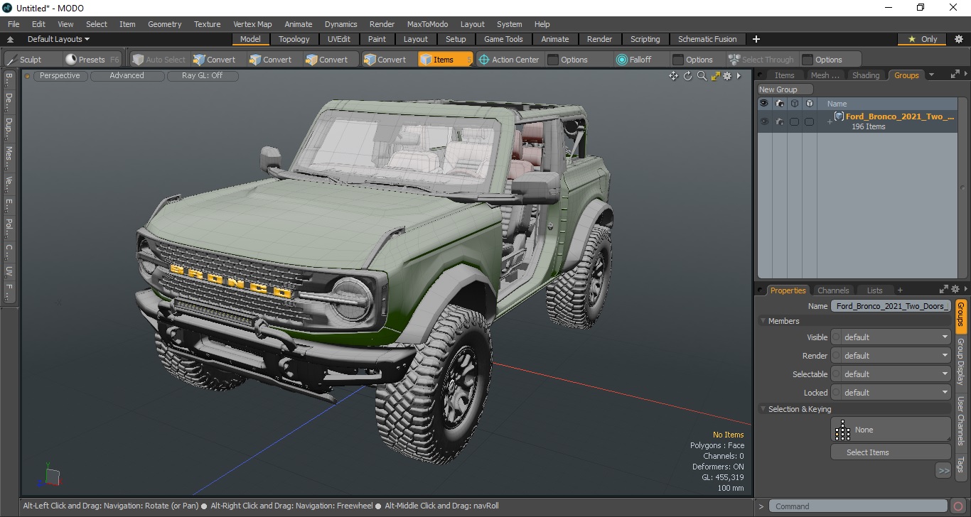Open the viewport settings gear

[727, 76]
